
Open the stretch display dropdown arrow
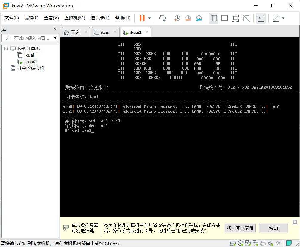(x=283, y=18)
